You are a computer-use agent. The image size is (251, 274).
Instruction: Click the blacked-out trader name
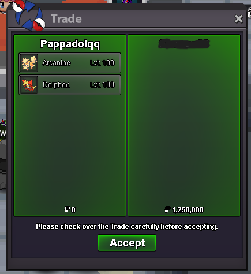pos(184,44)
